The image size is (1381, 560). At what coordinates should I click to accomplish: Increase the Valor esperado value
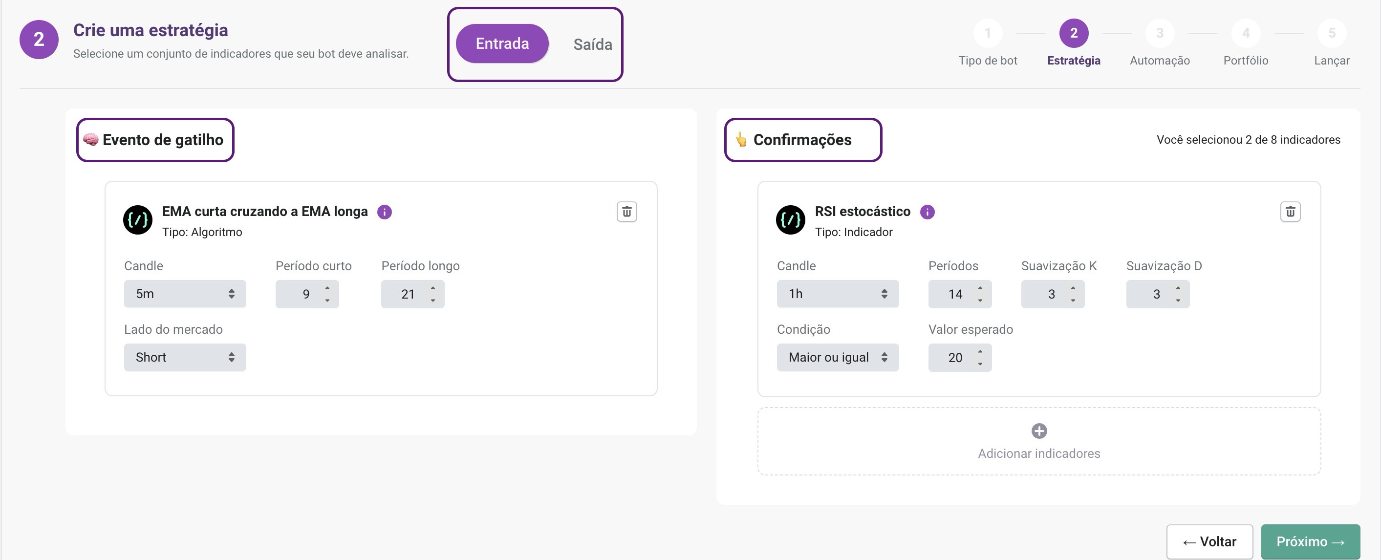[980, 351]
